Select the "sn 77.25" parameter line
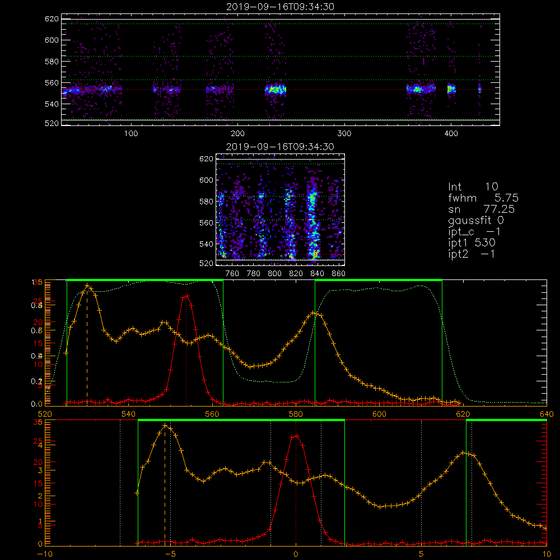The image size is (560, 560). (481, 209)
